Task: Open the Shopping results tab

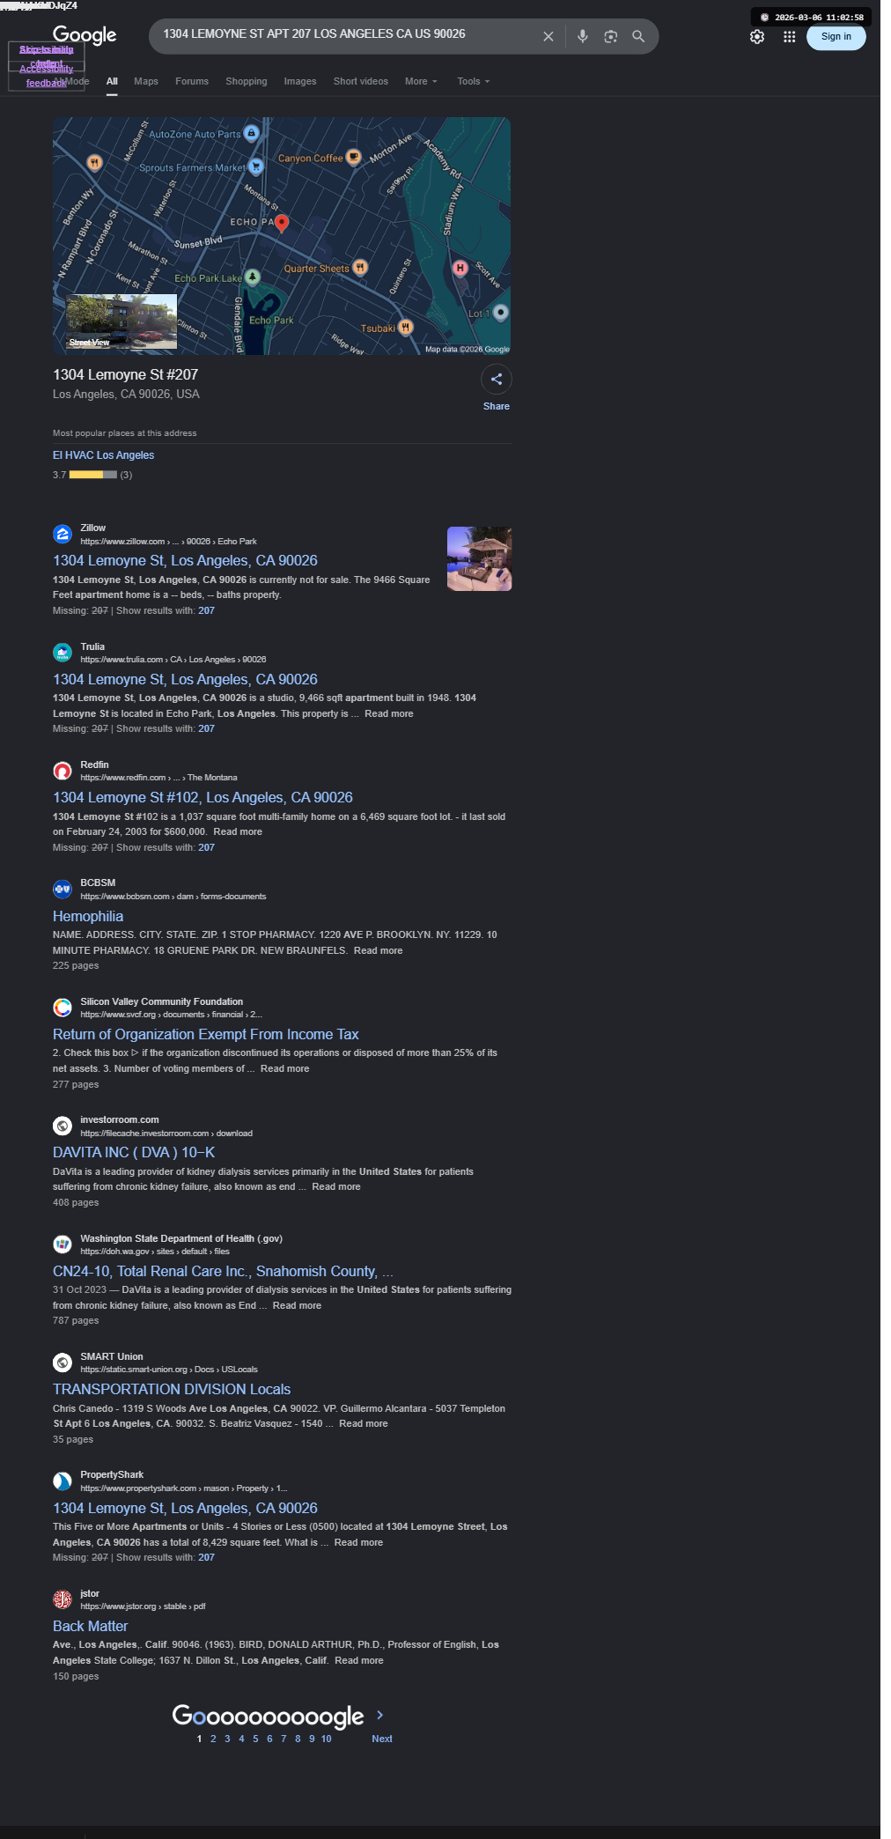Action: [x=247, y=81]
